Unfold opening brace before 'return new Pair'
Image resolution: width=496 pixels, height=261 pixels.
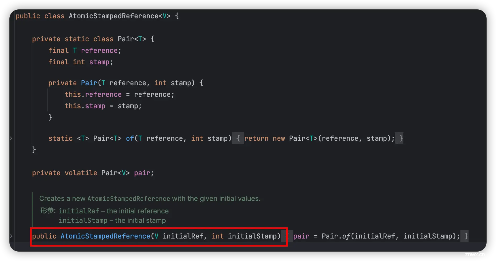pyautogui.click(x=238, y=138)
